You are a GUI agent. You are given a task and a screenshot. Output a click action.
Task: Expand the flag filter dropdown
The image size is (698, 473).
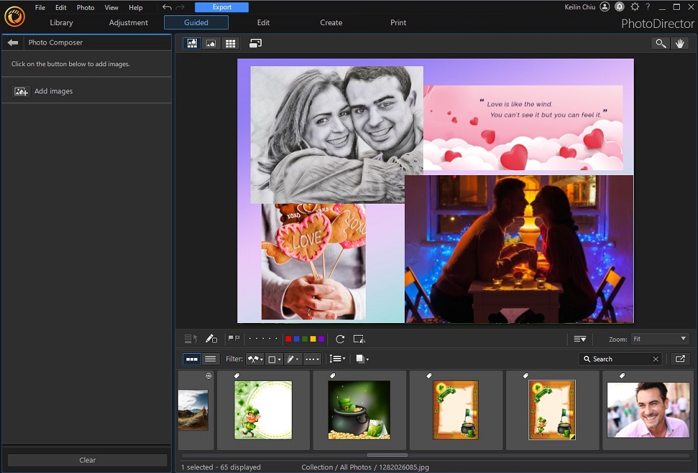255,359
